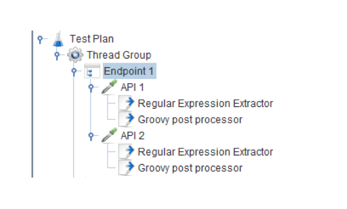
Task: Select the API 2 sampler label
Action: click(132, 136)
